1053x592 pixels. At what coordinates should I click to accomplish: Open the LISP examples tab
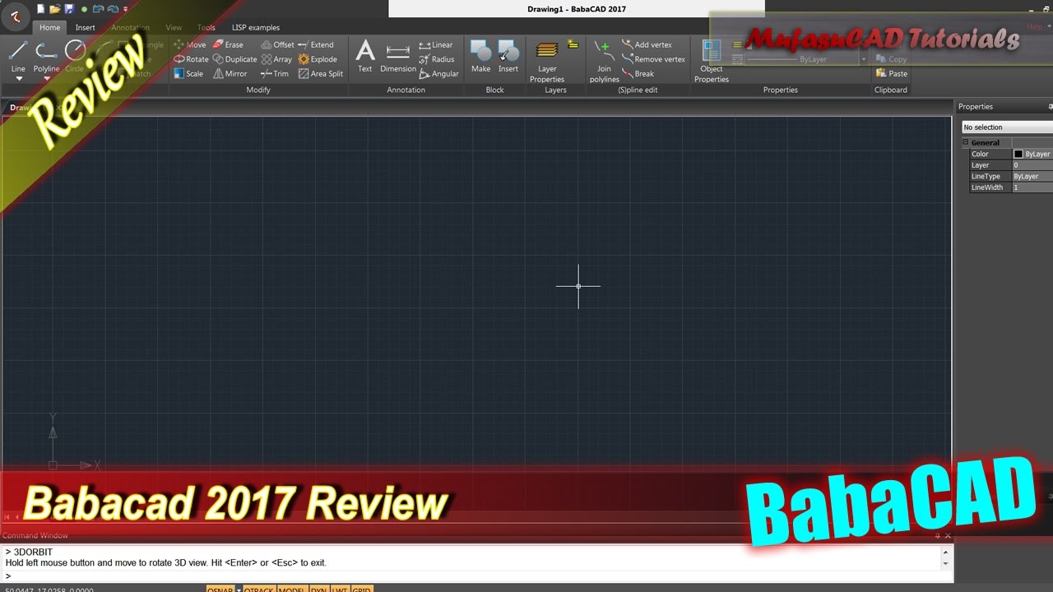coord(256,27)
